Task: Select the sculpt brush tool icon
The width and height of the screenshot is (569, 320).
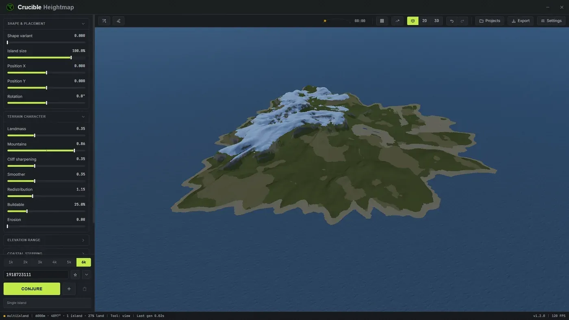Action: click(119, 21)
